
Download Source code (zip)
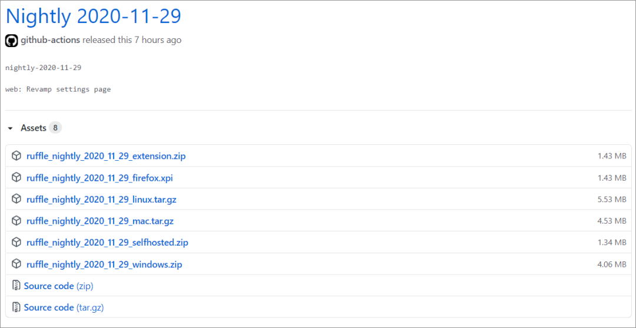point(58,286)
